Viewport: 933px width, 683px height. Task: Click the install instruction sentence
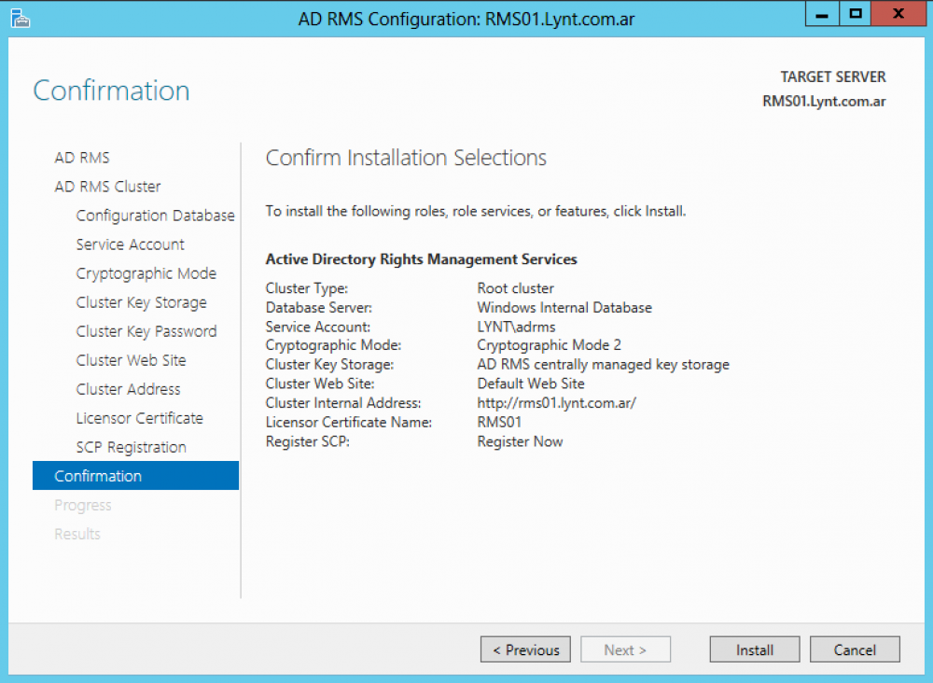point(476,211)
